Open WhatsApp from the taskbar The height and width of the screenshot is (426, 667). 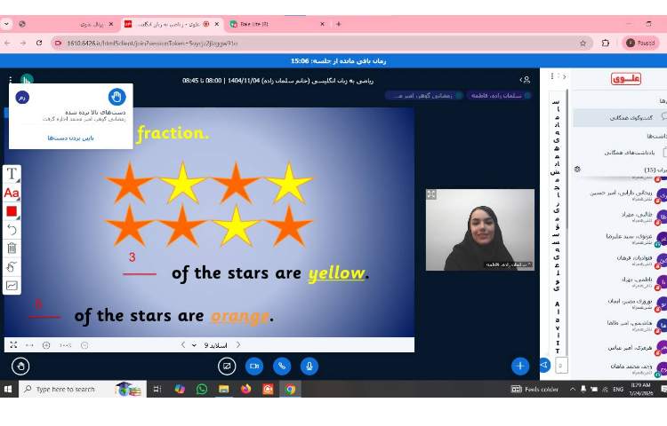click(x=202, y=389)
